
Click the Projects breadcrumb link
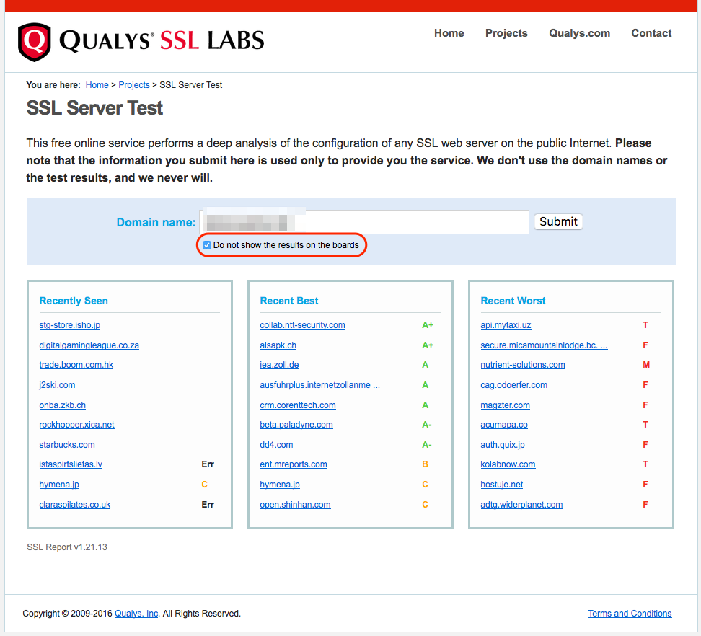(134, 85)
